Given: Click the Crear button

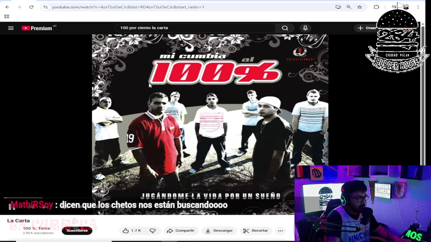Looking at the screenshot, I should (367, 28).
